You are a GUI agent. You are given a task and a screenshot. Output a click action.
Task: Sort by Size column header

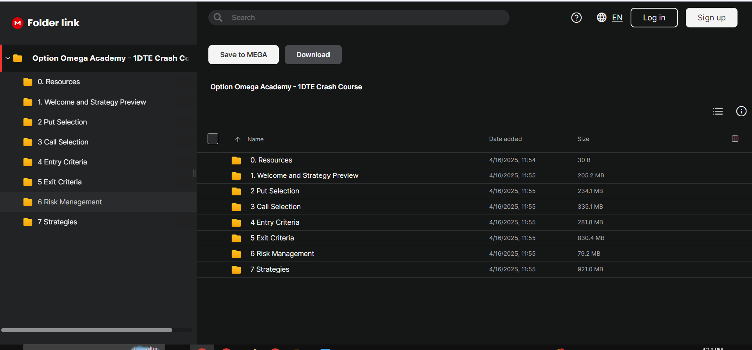click(x=583, y=139)
